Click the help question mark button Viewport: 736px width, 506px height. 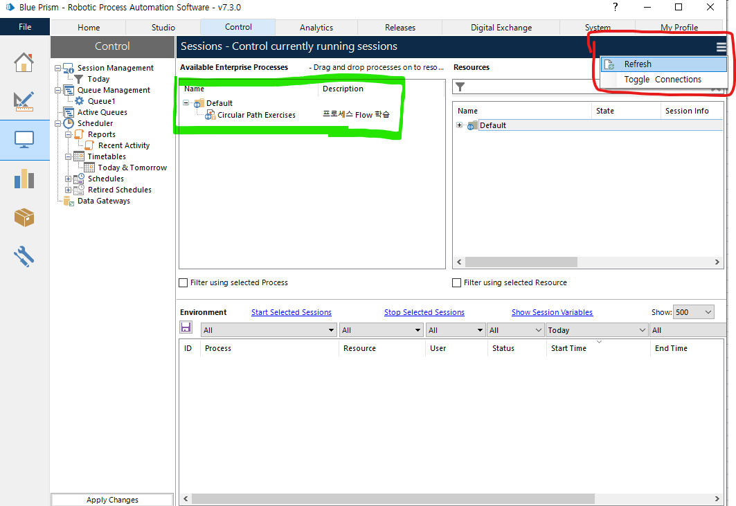click(616, 7)
